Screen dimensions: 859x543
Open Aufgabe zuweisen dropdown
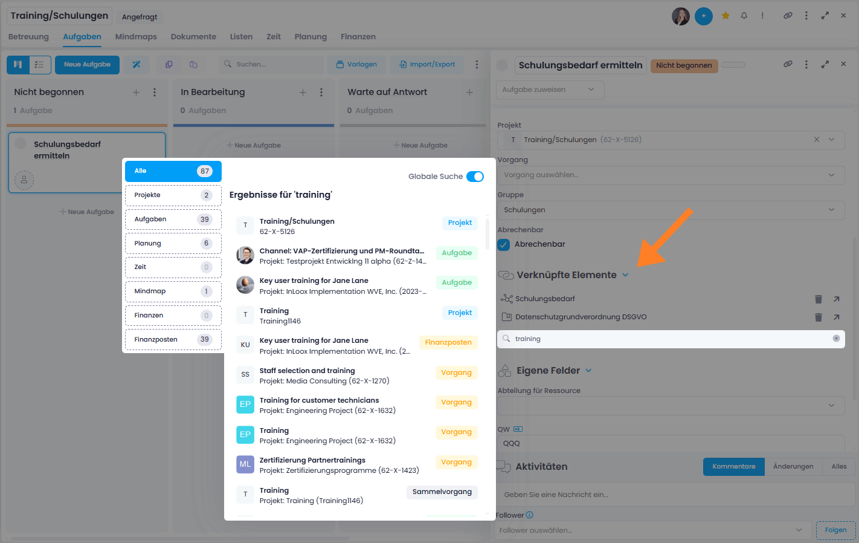click(x=550, y=89)
